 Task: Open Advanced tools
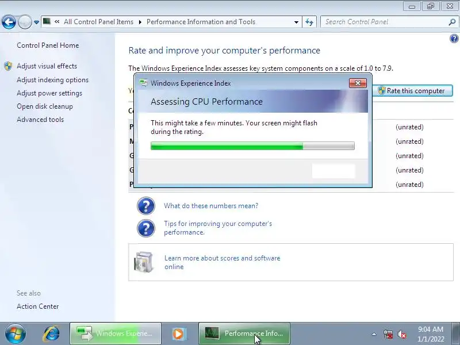tap(40, 120)
